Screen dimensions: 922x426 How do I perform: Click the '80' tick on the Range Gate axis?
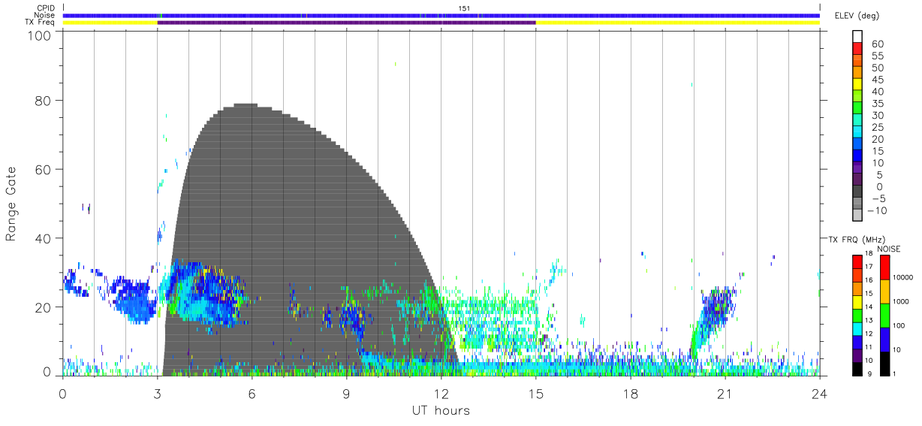pos(44,100)
